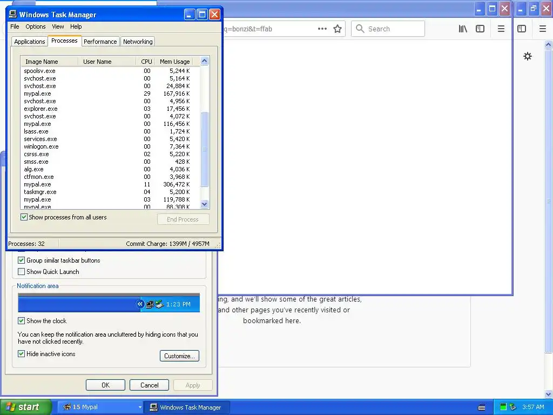Select the services.exe process row
This screenshot has width=553, height=415.
110,139
